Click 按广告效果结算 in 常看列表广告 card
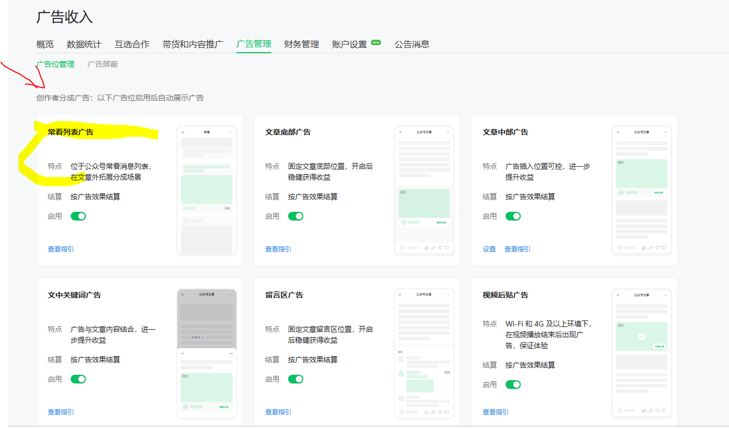729x428 pixels. [x=95, y=197]
